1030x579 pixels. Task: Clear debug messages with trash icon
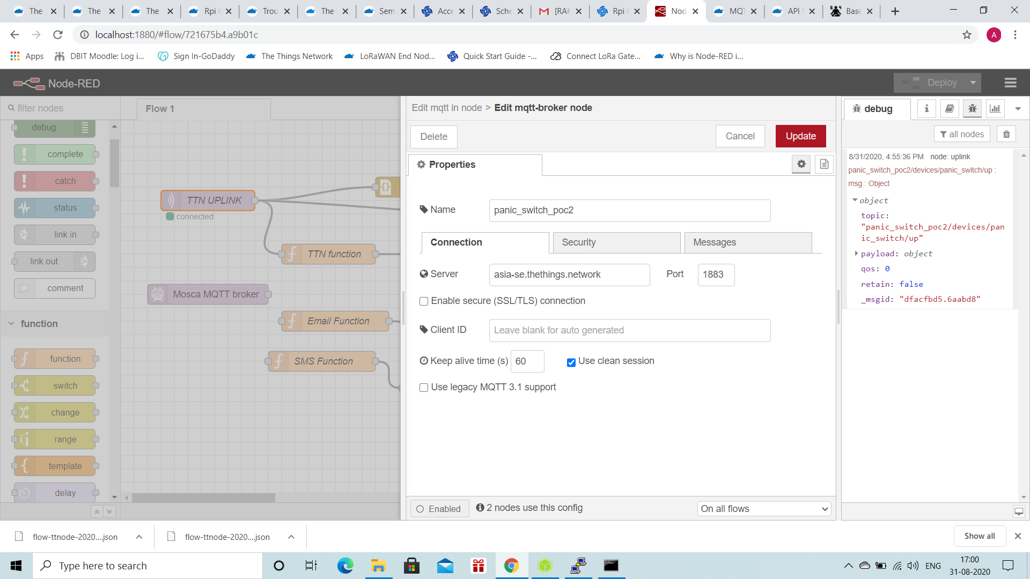click(x=1006, y=134)
